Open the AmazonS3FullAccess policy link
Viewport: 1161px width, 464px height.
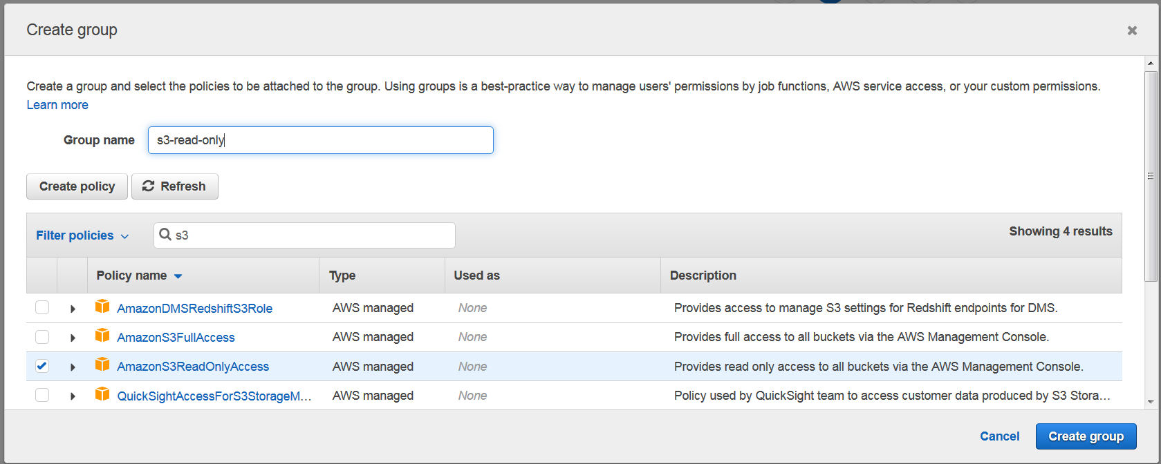pyautogui.click(x=176, y=338)
